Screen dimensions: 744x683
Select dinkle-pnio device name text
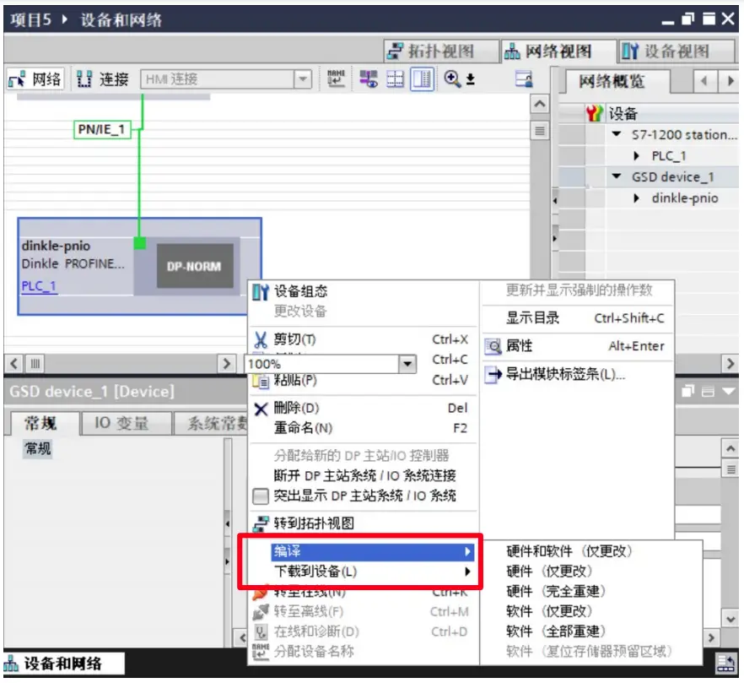coord(56,246)
